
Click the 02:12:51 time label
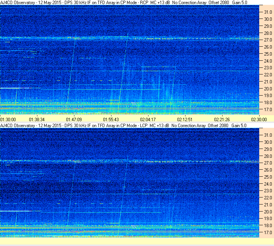click(185, 120)
